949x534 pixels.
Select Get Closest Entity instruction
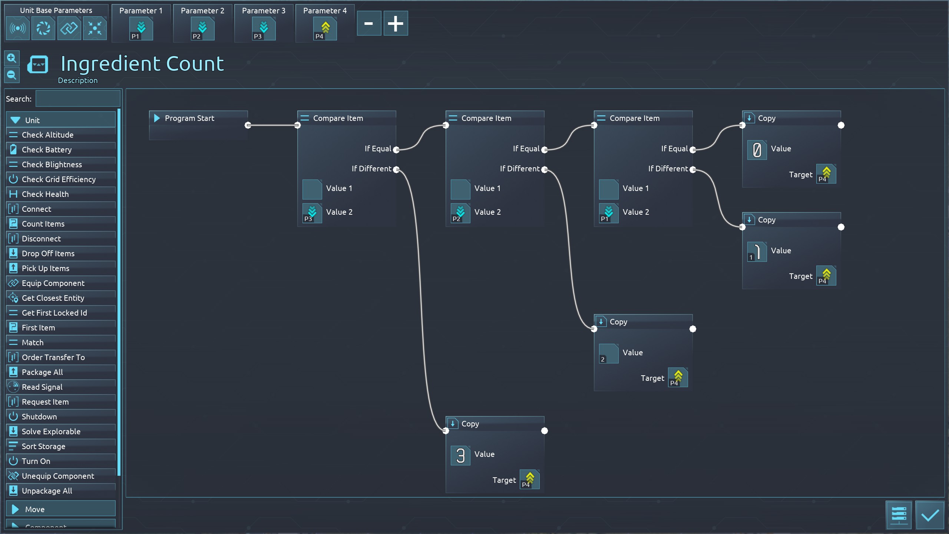pyautogui.click(x=53, y=298)
